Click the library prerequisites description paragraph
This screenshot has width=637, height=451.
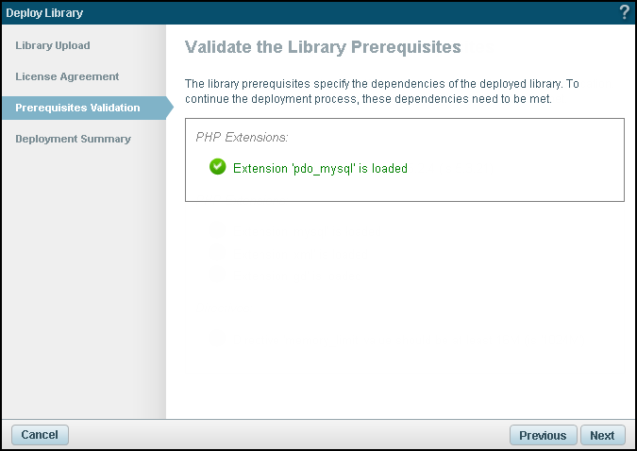pos(381,91)
